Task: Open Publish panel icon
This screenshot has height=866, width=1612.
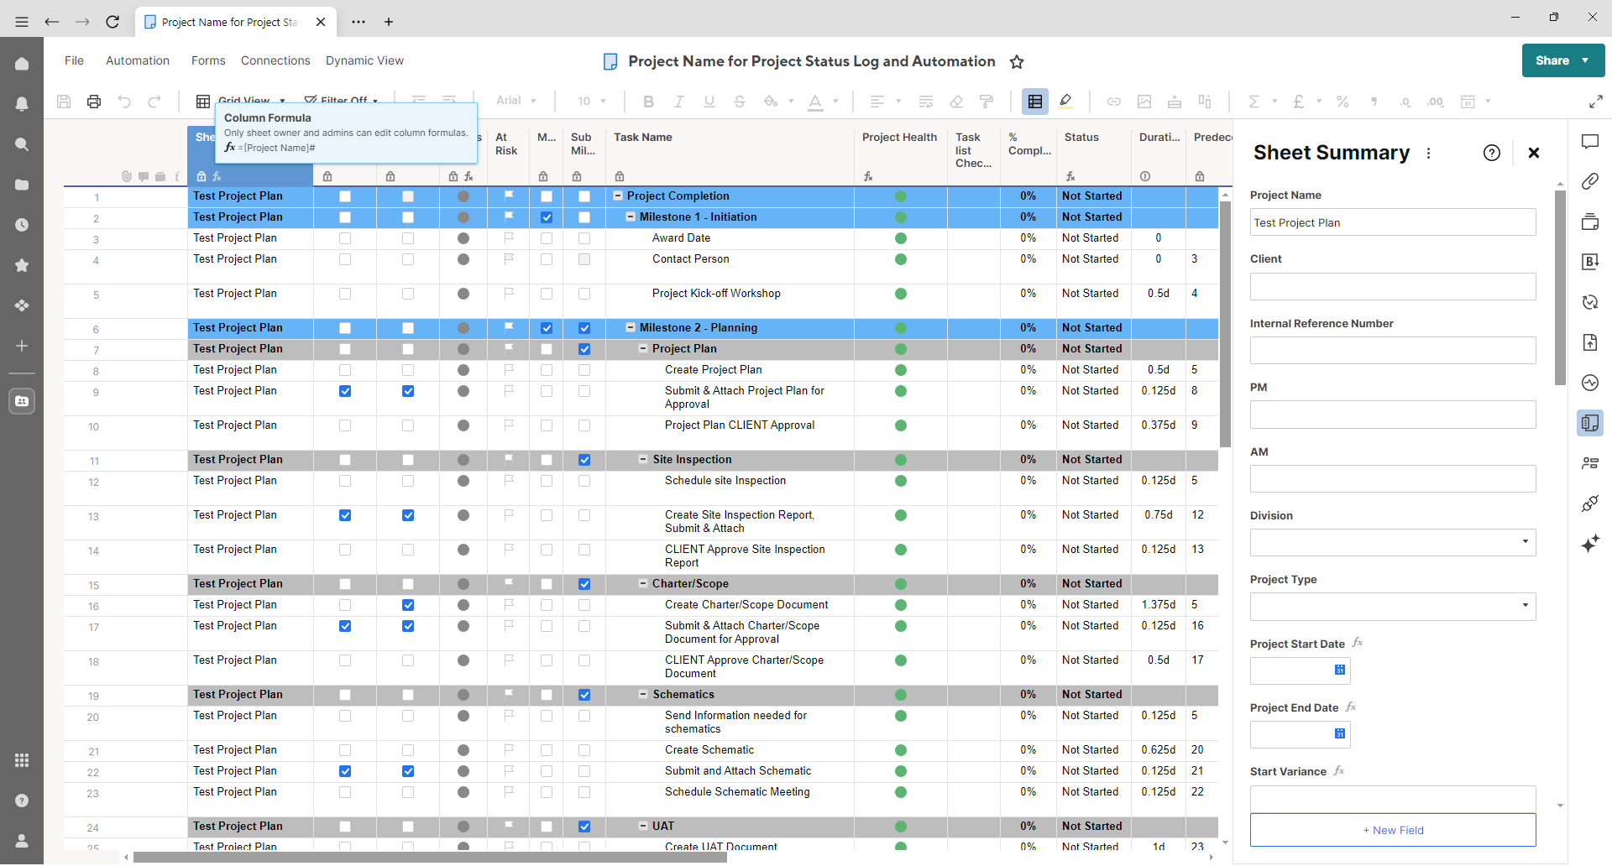Action: [x=1590, y=342]
